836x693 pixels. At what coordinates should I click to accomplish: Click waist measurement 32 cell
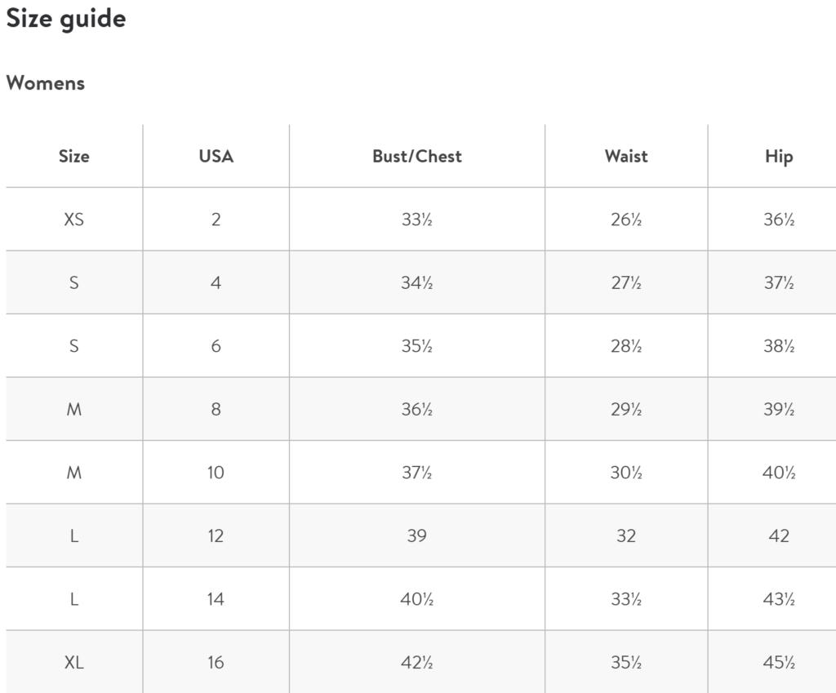(x=626, y=535)
